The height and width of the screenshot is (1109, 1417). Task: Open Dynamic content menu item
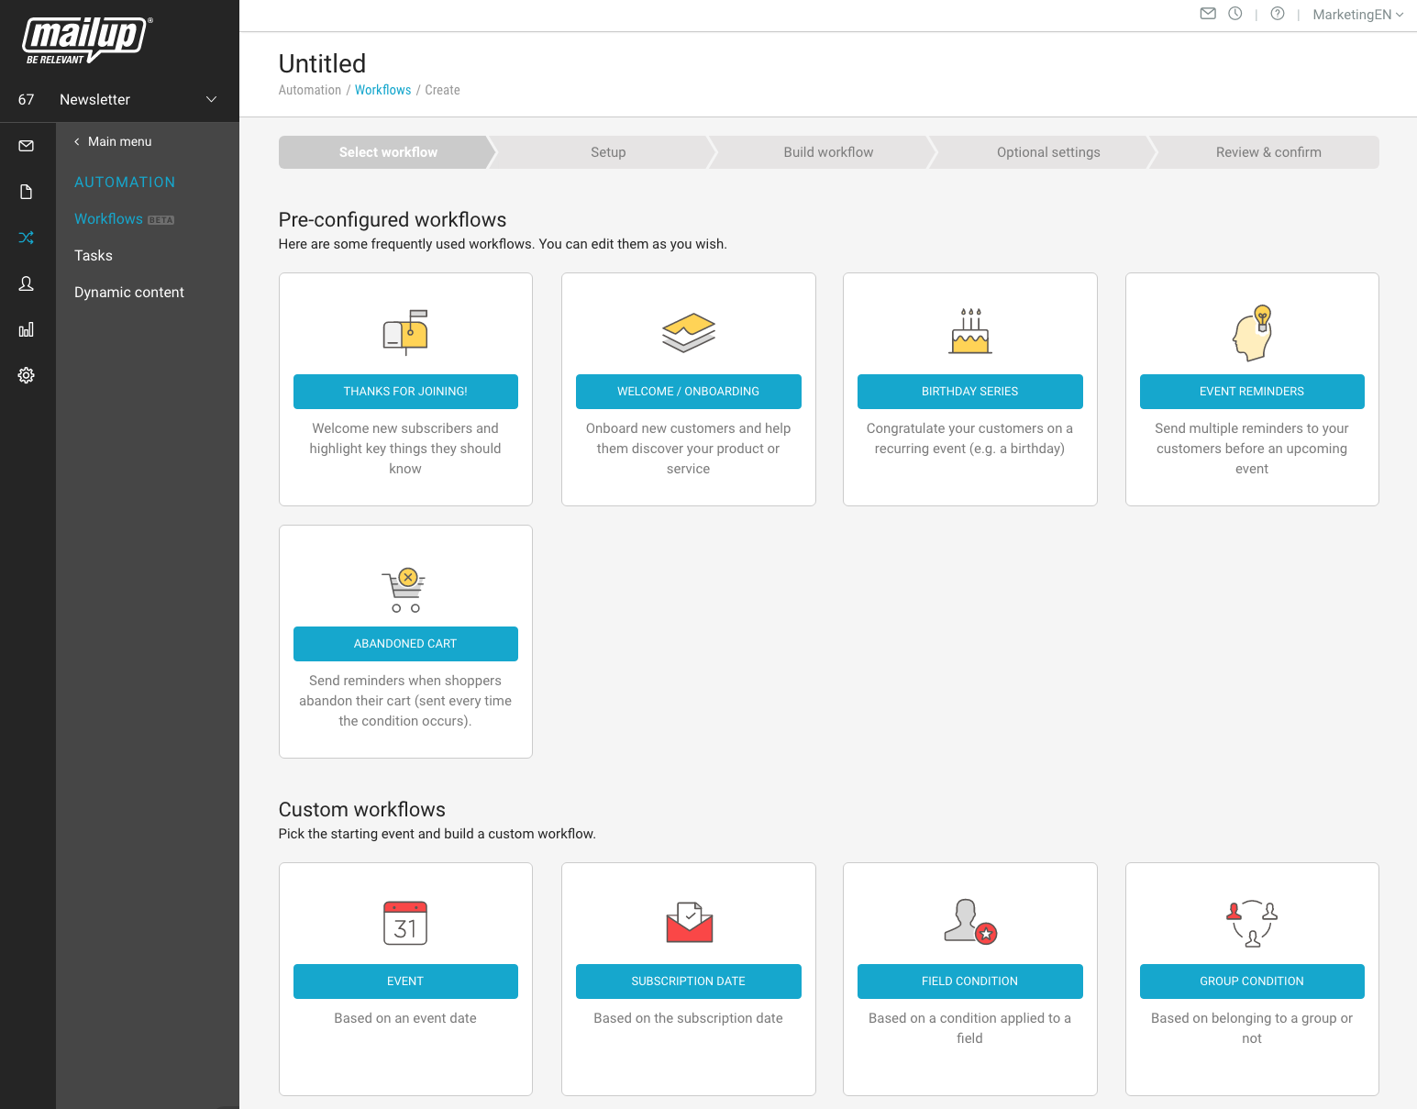(129, 293)
